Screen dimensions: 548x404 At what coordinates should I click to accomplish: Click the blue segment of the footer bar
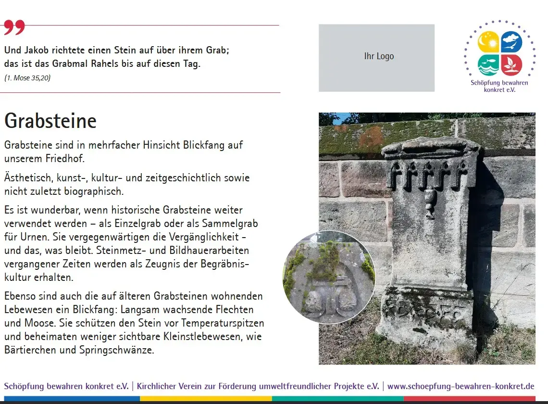tap(72, 399)
